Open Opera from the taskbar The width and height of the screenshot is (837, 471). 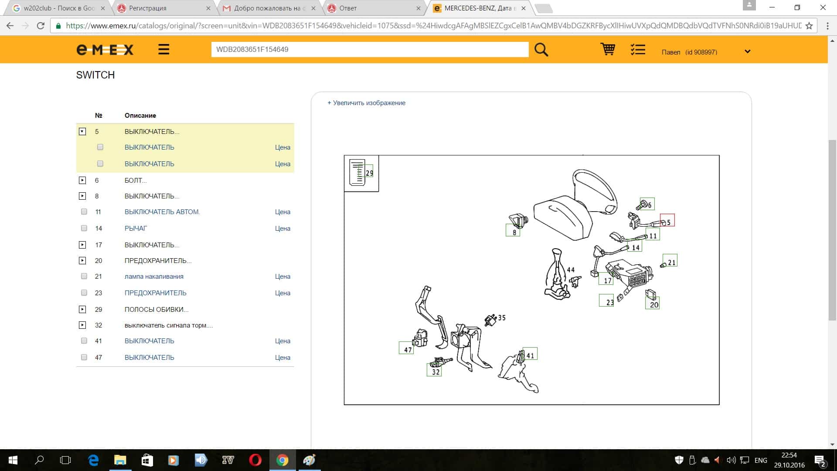255,460
